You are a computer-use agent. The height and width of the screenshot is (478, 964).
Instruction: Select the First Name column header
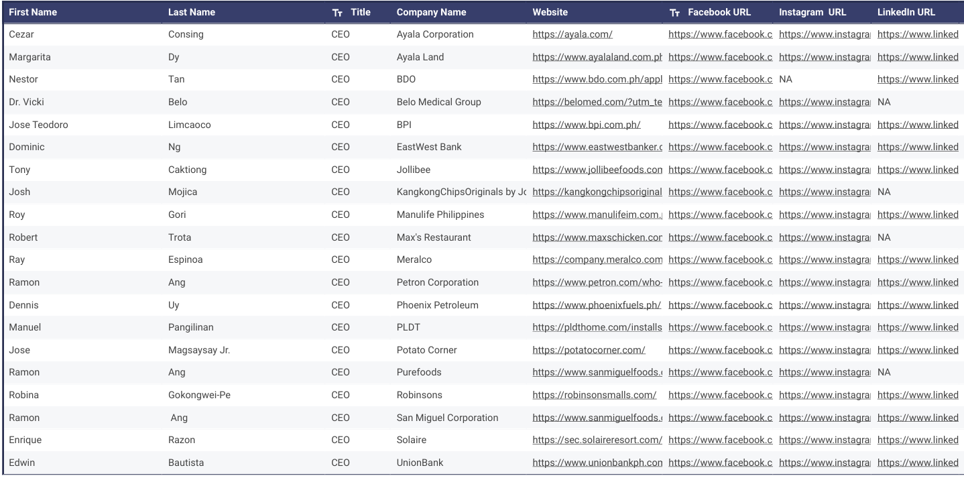33,12
